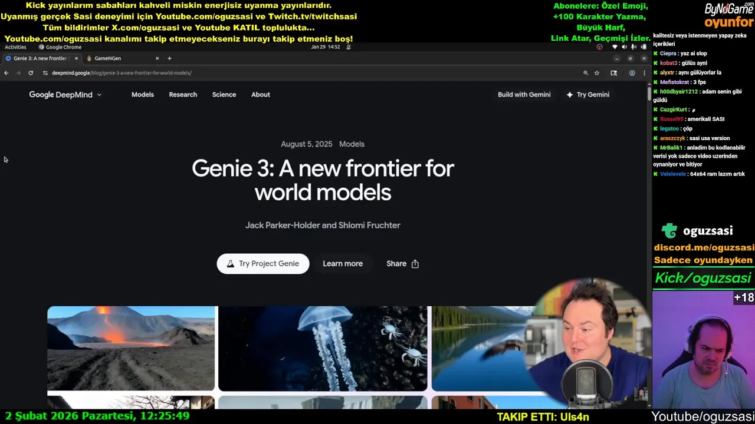Viewport: 755px width, 424px height.
Task: Open Google DeepMind home logo
Action: 61,94
